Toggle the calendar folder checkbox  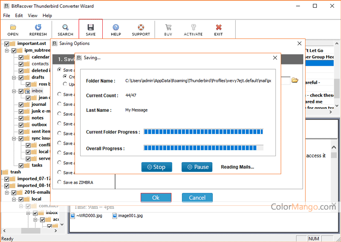(x=21, y=58)
